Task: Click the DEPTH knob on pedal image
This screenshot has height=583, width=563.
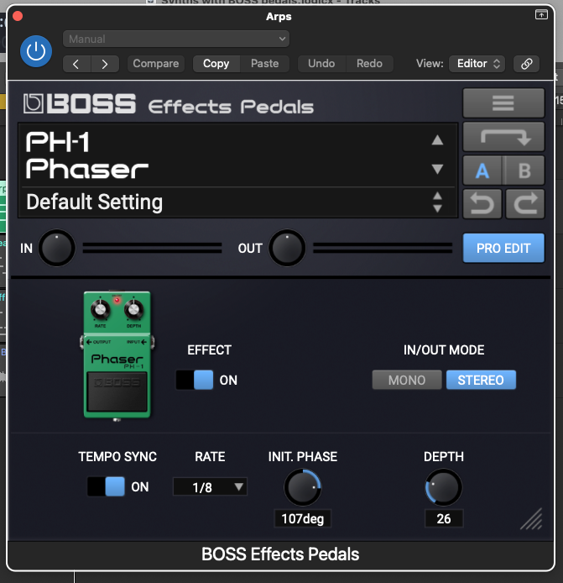Action: pyautogui.click(x=133, y=308)
